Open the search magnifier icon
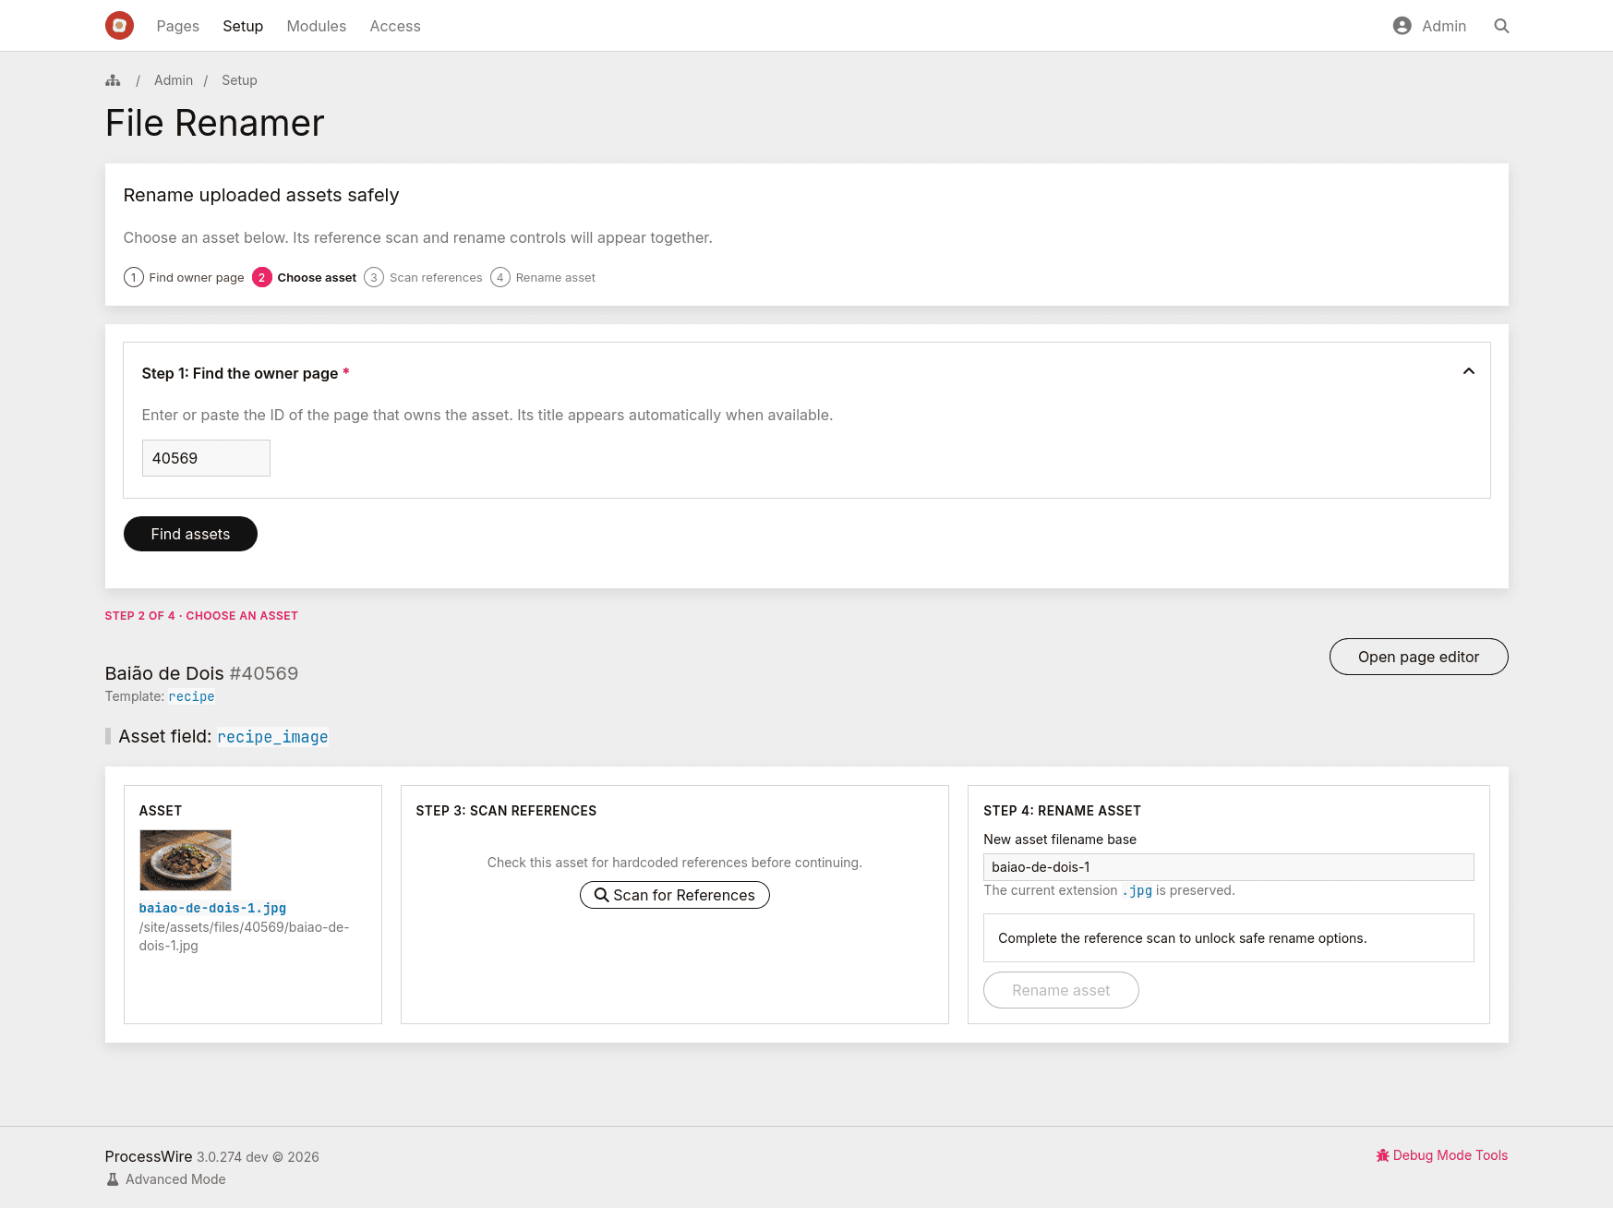 (1501, 26)
